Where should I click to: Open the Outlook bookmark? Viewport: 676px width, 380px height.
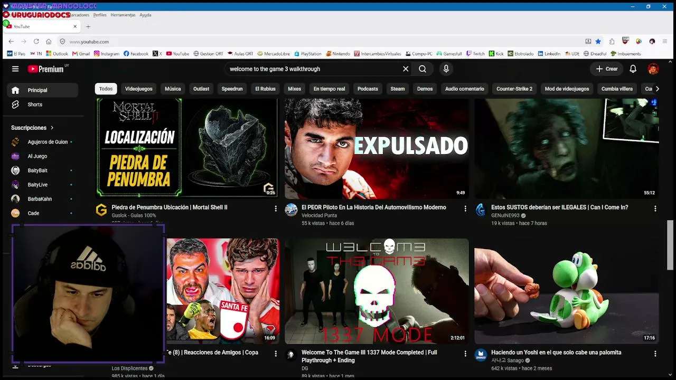(x=57, y=53)
